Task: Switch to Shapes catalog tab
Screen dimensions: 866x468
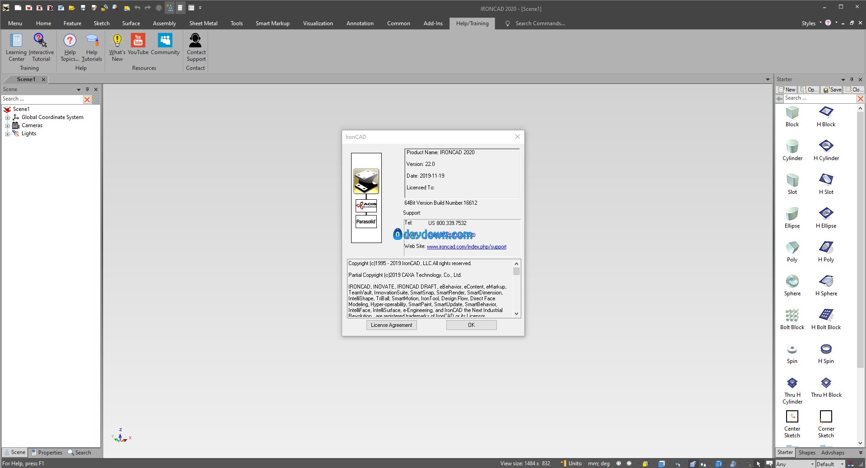Action: point(806,453)
